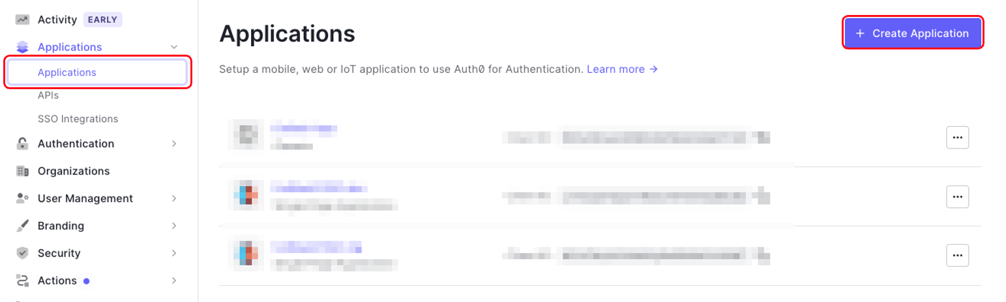Expand the Authentication menu chevron
The height and width of the screenshot is (302, 1006).
(x=174, y=144)
